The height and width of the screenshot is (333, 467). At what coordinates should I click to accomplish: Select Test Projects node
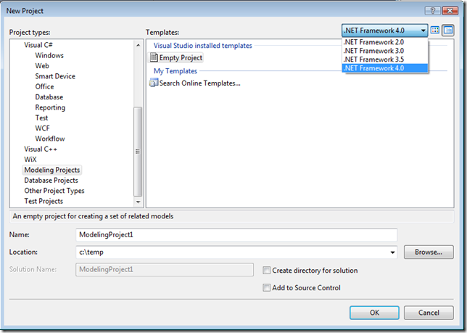pyautogui.click(x=44, y=201)
